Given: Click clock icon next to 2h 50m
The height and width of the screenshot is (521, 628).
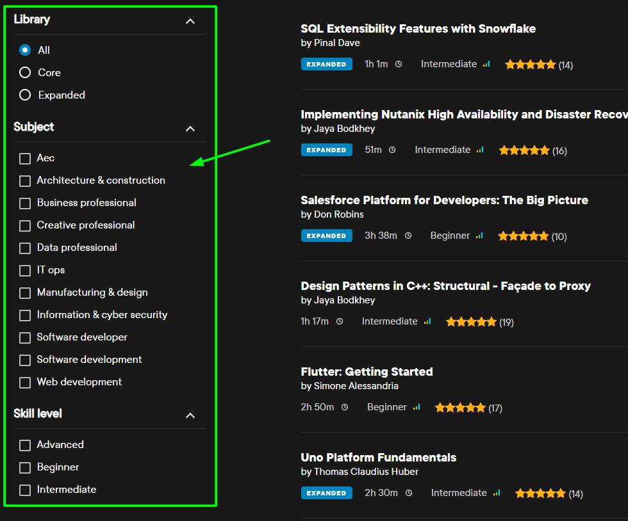Looking at the screenshot, I should (x=345, y=407).
